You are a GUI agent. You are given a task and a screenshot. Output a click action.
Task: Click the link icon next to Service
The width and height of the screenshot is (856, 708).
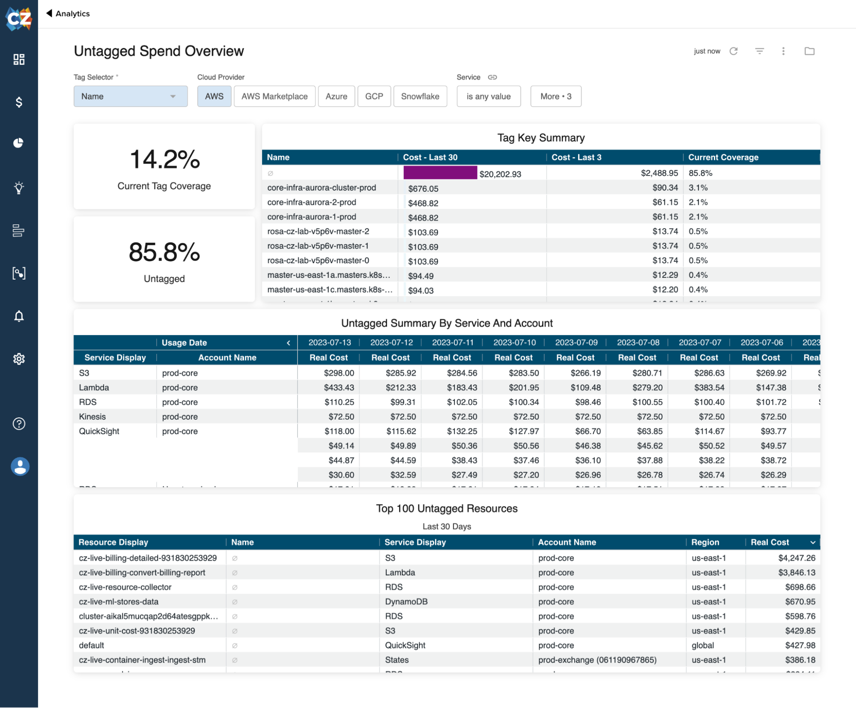pyautogui.click(x=492, y=77)
